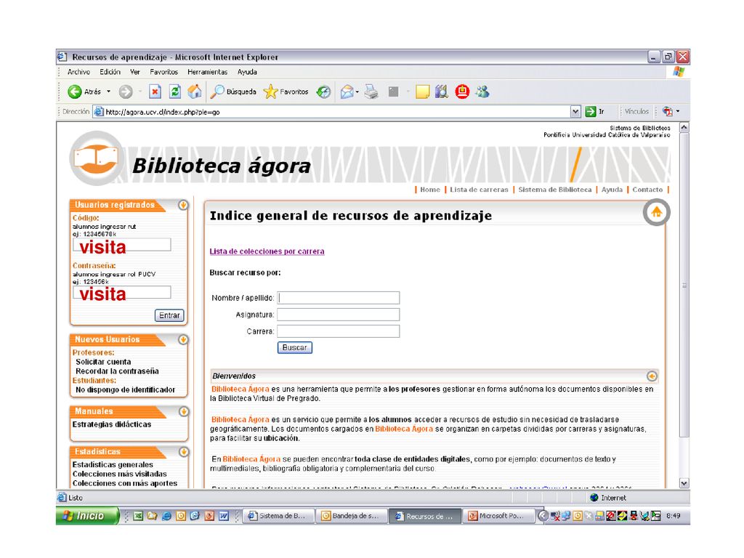This screenshot has height=558, width=744.
Task: Launch Word from the quick launch bar
Action: coord(224,516)
